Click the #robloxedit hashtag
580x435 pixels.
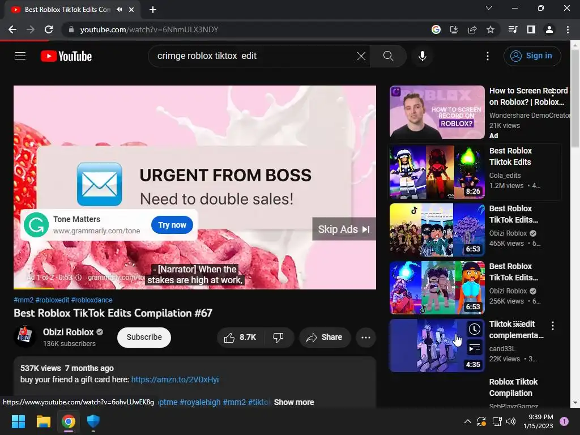[x=52, y=300]
